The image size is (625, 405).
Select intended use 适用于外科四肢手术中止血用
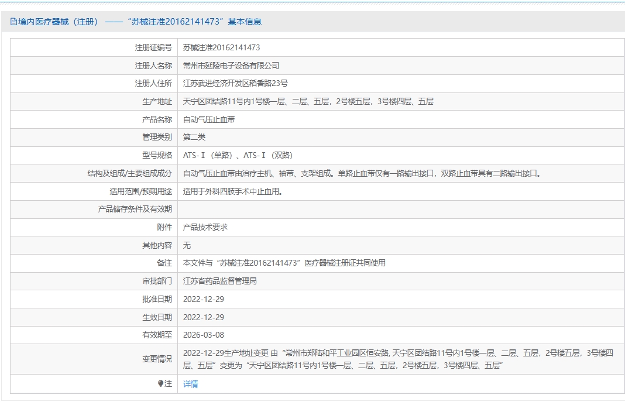tap(233, 191)
